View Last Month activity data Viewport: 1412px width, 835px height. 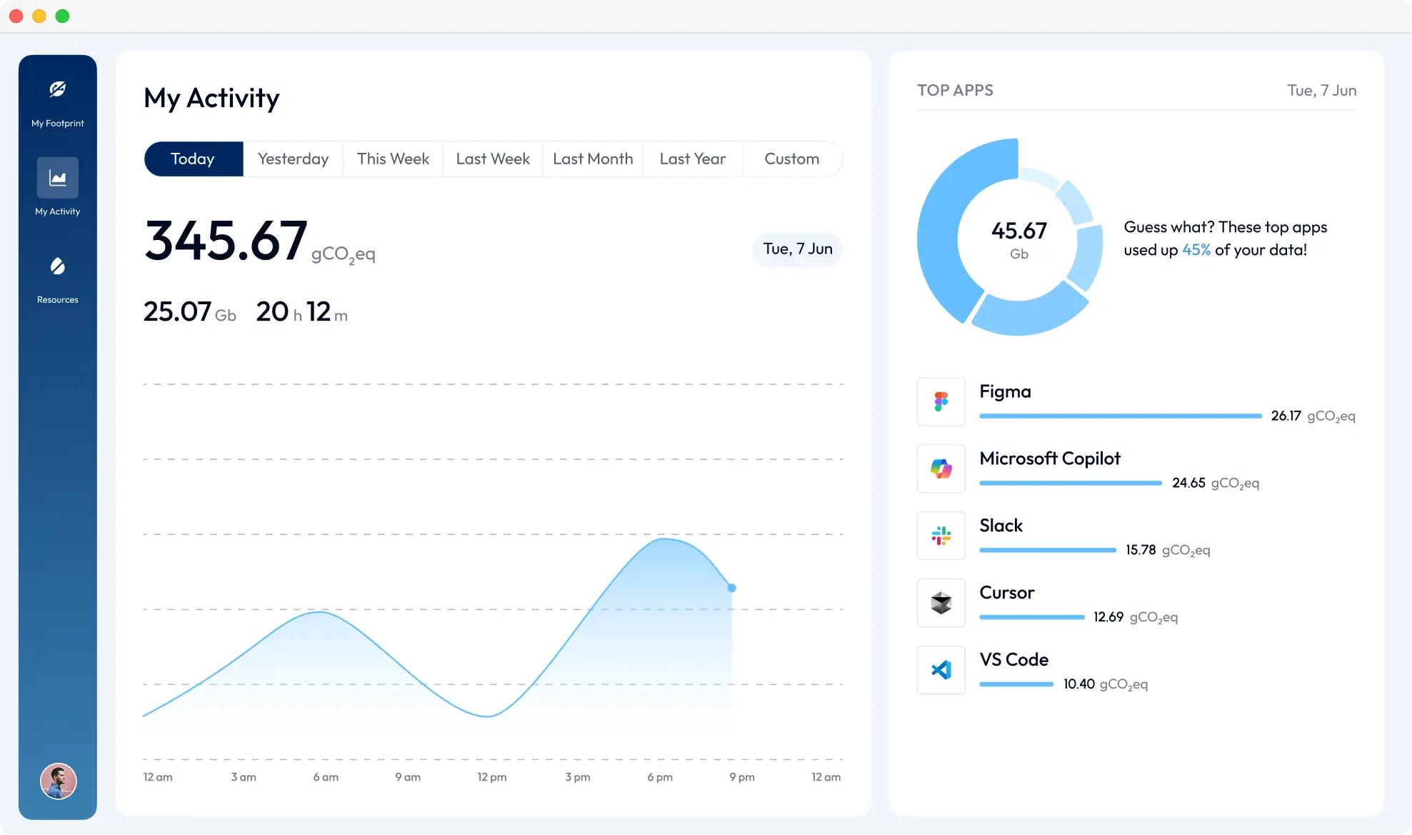[x=593, y=159]
